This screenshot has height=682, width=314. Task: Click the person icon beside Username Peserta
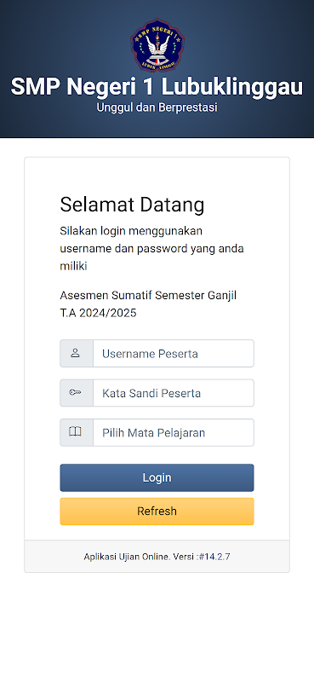click(75, 353)
